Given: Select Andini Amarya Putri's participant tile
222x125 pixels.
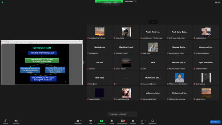Looking at the screenshot, I should tap(153, 32).
